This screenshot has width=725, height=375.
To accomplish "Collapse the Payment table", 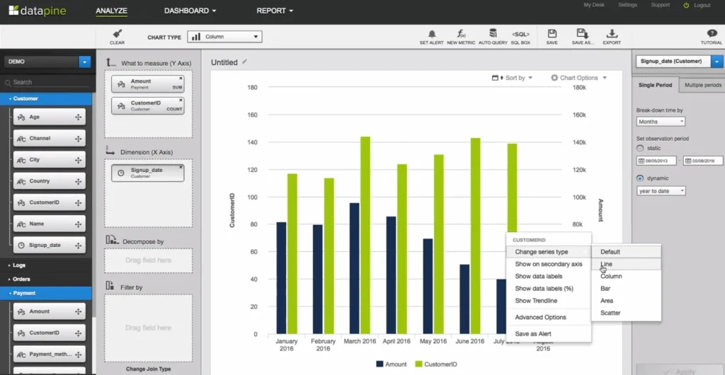I will (46, 293).
